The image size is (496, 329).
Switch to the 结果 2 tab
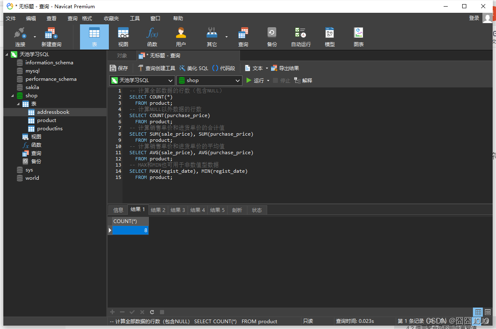coord(158,210)
